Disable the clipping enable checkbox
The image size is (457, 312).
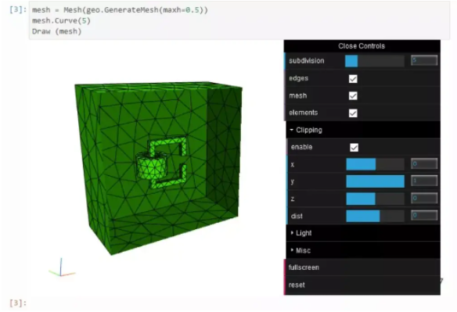[354, 148]
